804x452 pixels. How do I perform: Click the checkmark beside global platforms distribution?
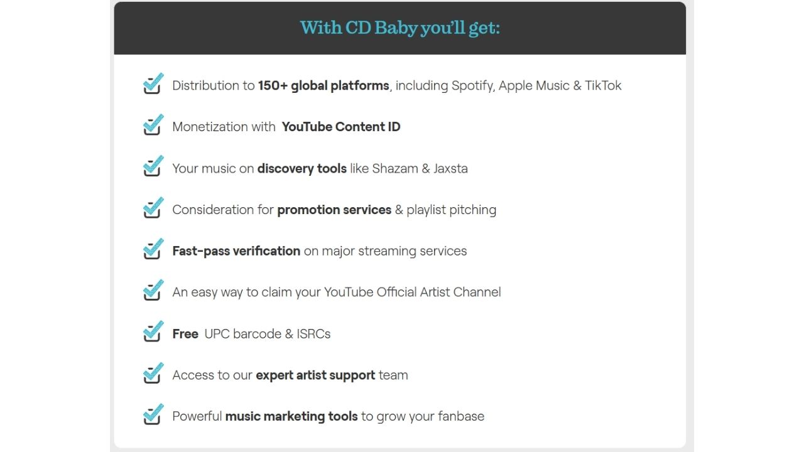[x=153, y=84]
